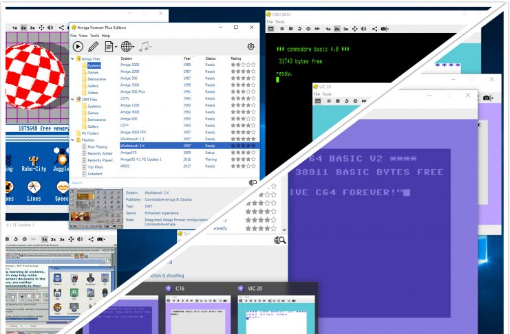Mute audio in the CBM 8032 window
Image resolution: width=510 pixels, height=334 pixels.
(363, 29)
